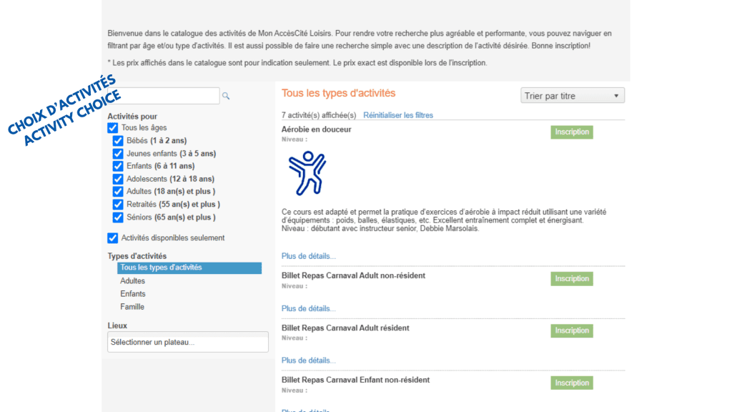
Task: Toggle the Adolescents (12 à 18 ans) checkbox
Action: tap(118, 179)
